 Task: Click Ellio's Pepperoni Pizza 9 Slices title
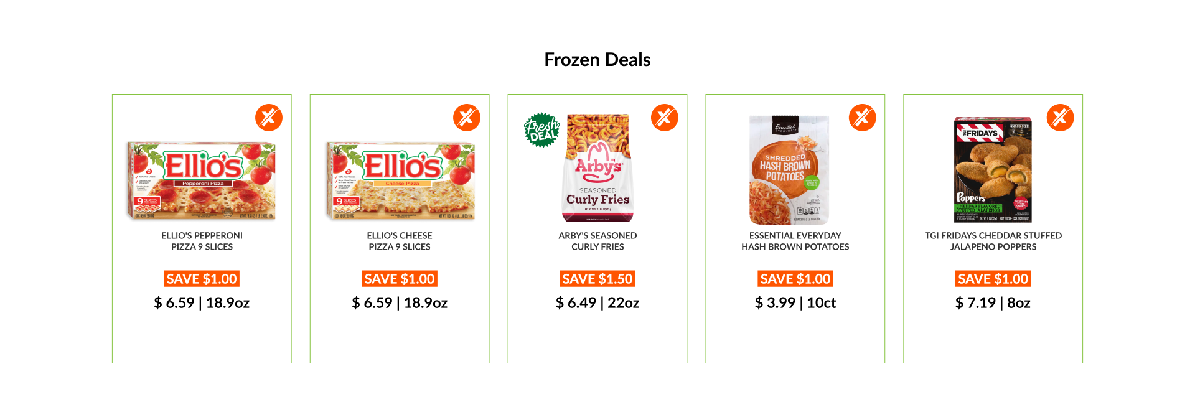pos(202,241)
